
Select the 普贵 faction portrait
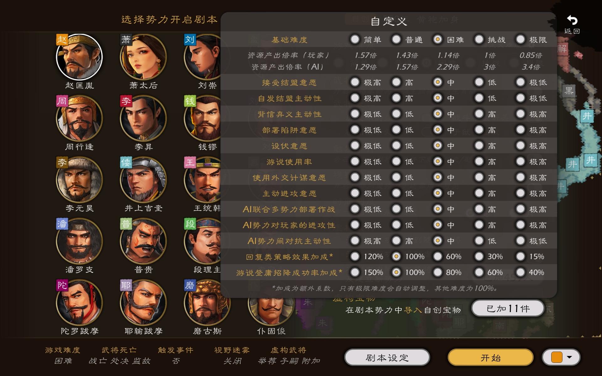pos(143,241)
